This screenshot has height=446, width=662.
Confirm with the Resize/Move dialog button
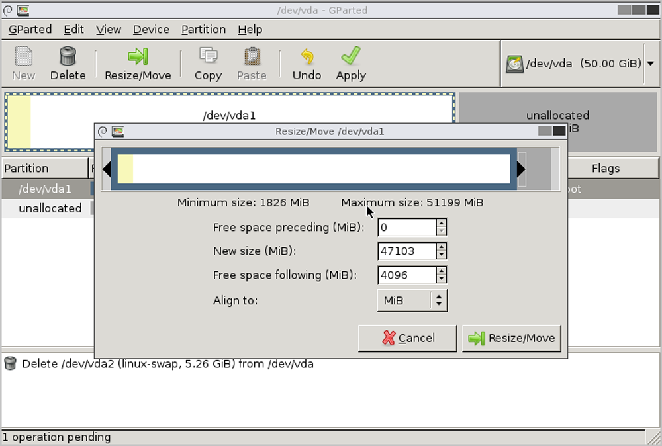coord(512,338)
